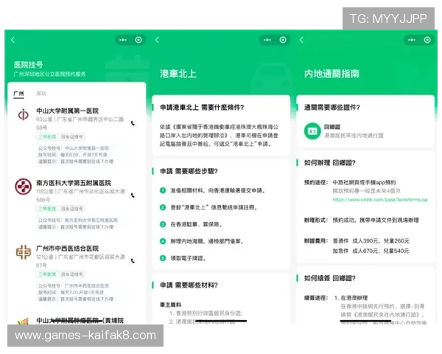This screenshot has width=442, height=354.
Task: Click 港澳居民來往内地通行證 subtitle
Action: click(354, 136)
